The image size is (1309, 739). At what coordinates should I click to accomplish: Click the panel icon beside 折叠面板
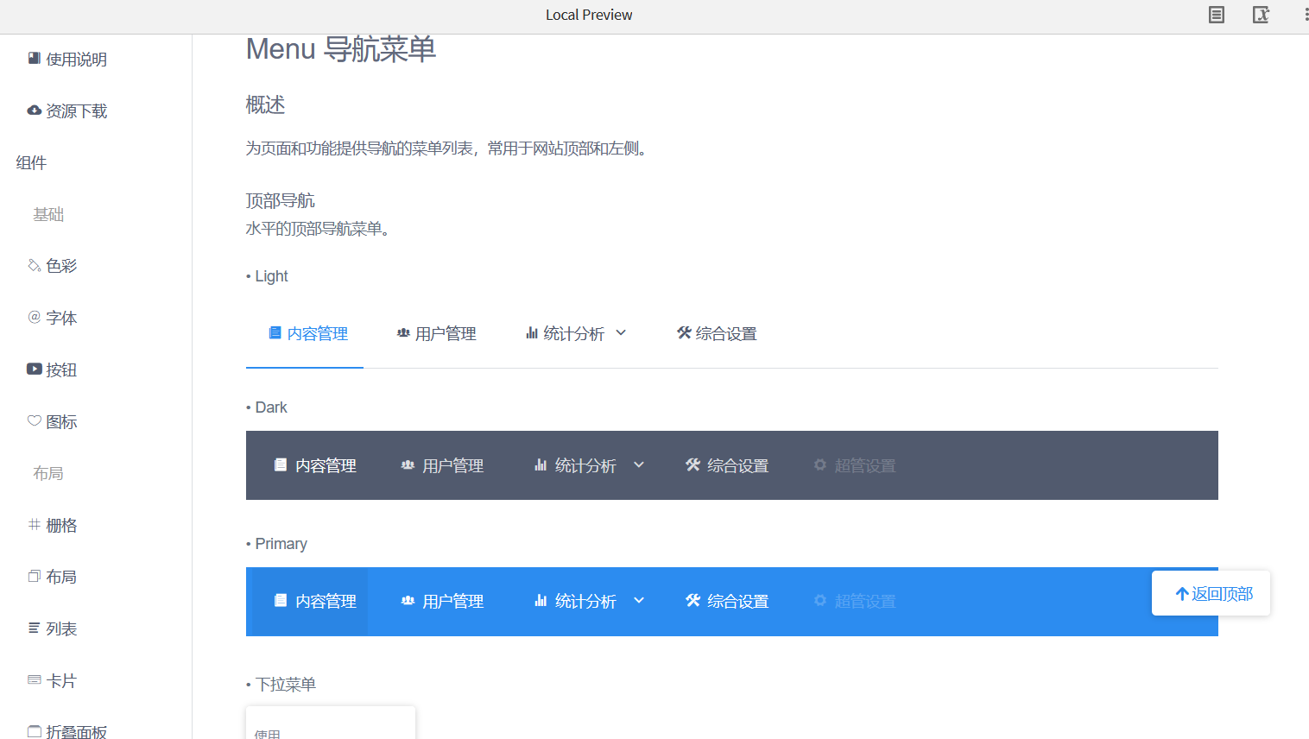point(35,731)
